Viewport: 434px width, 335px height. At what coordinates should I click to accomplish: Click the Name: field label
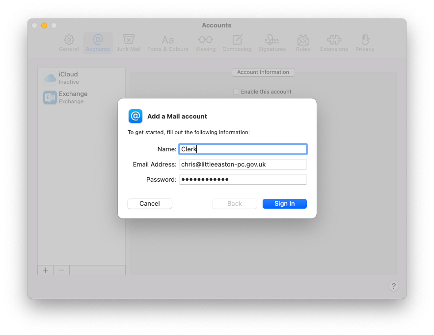(x=167, y=149)
